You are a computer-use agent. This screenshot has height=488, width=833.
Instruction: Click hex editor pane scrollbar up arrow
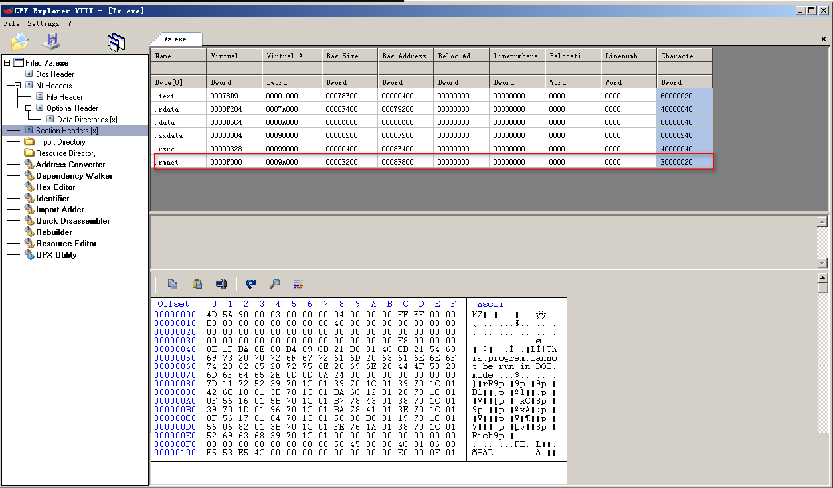pos(822,278)
